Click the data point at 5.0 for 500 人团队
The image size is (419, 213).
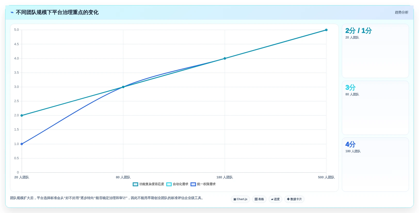[326, 30]
